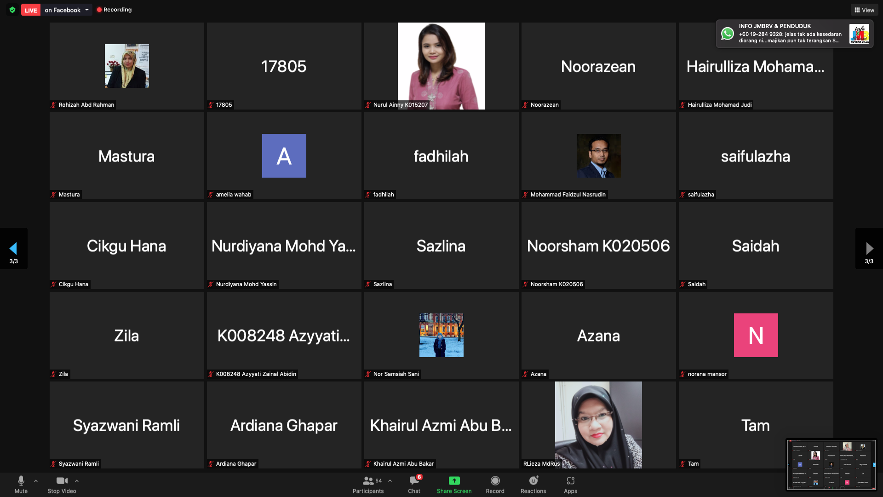The height and width of the screenshot is (497, 883).
Task: Click the Zila participant tile
Action: 127,335
